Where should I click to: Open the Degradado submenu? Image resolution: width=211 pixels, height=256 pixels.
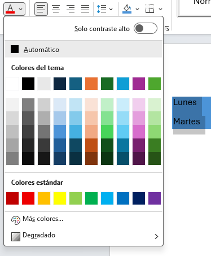pos(83,236)
